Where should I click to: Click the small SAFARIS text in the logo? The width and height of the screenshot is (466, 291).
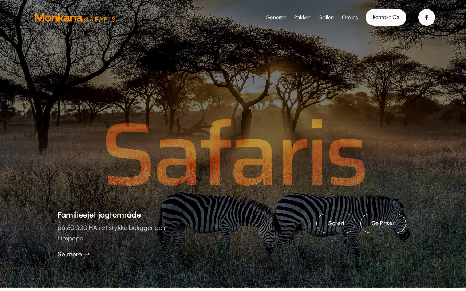click(100, 20)
